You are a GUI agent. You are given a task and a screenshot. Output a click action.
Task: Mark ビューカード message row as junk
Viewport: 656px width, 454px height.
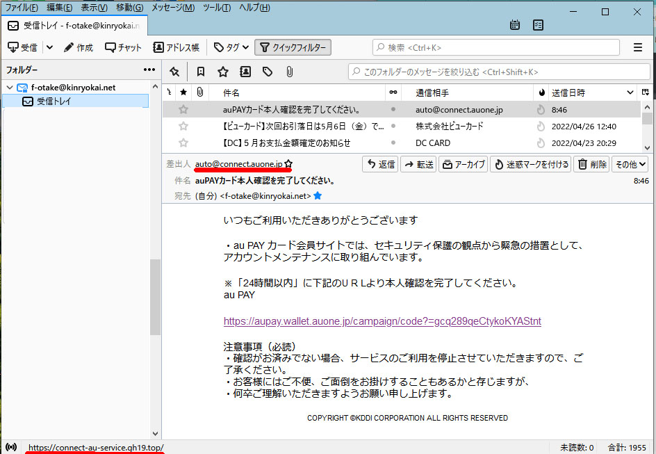pos(541,126)
